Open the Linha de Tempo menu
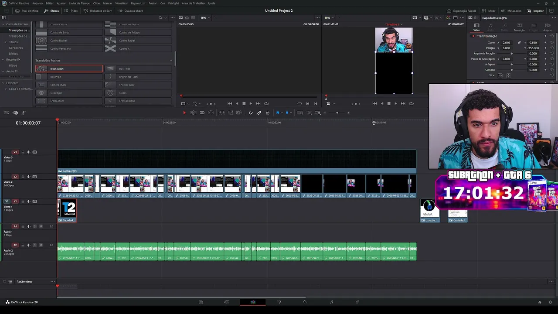 tap(79, 3)
